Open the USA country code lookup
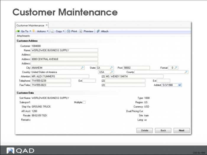 [x=111, y=72]
